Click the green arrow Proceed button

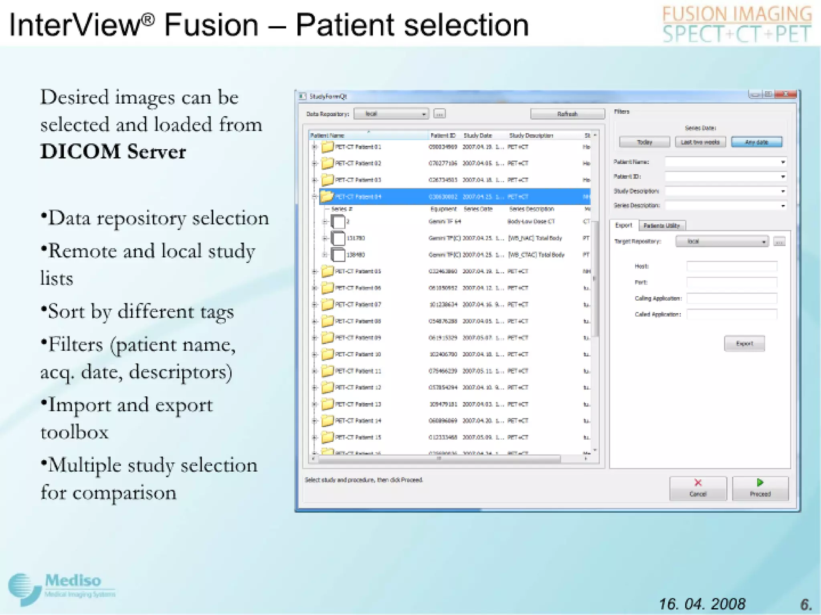click(760, 488)
